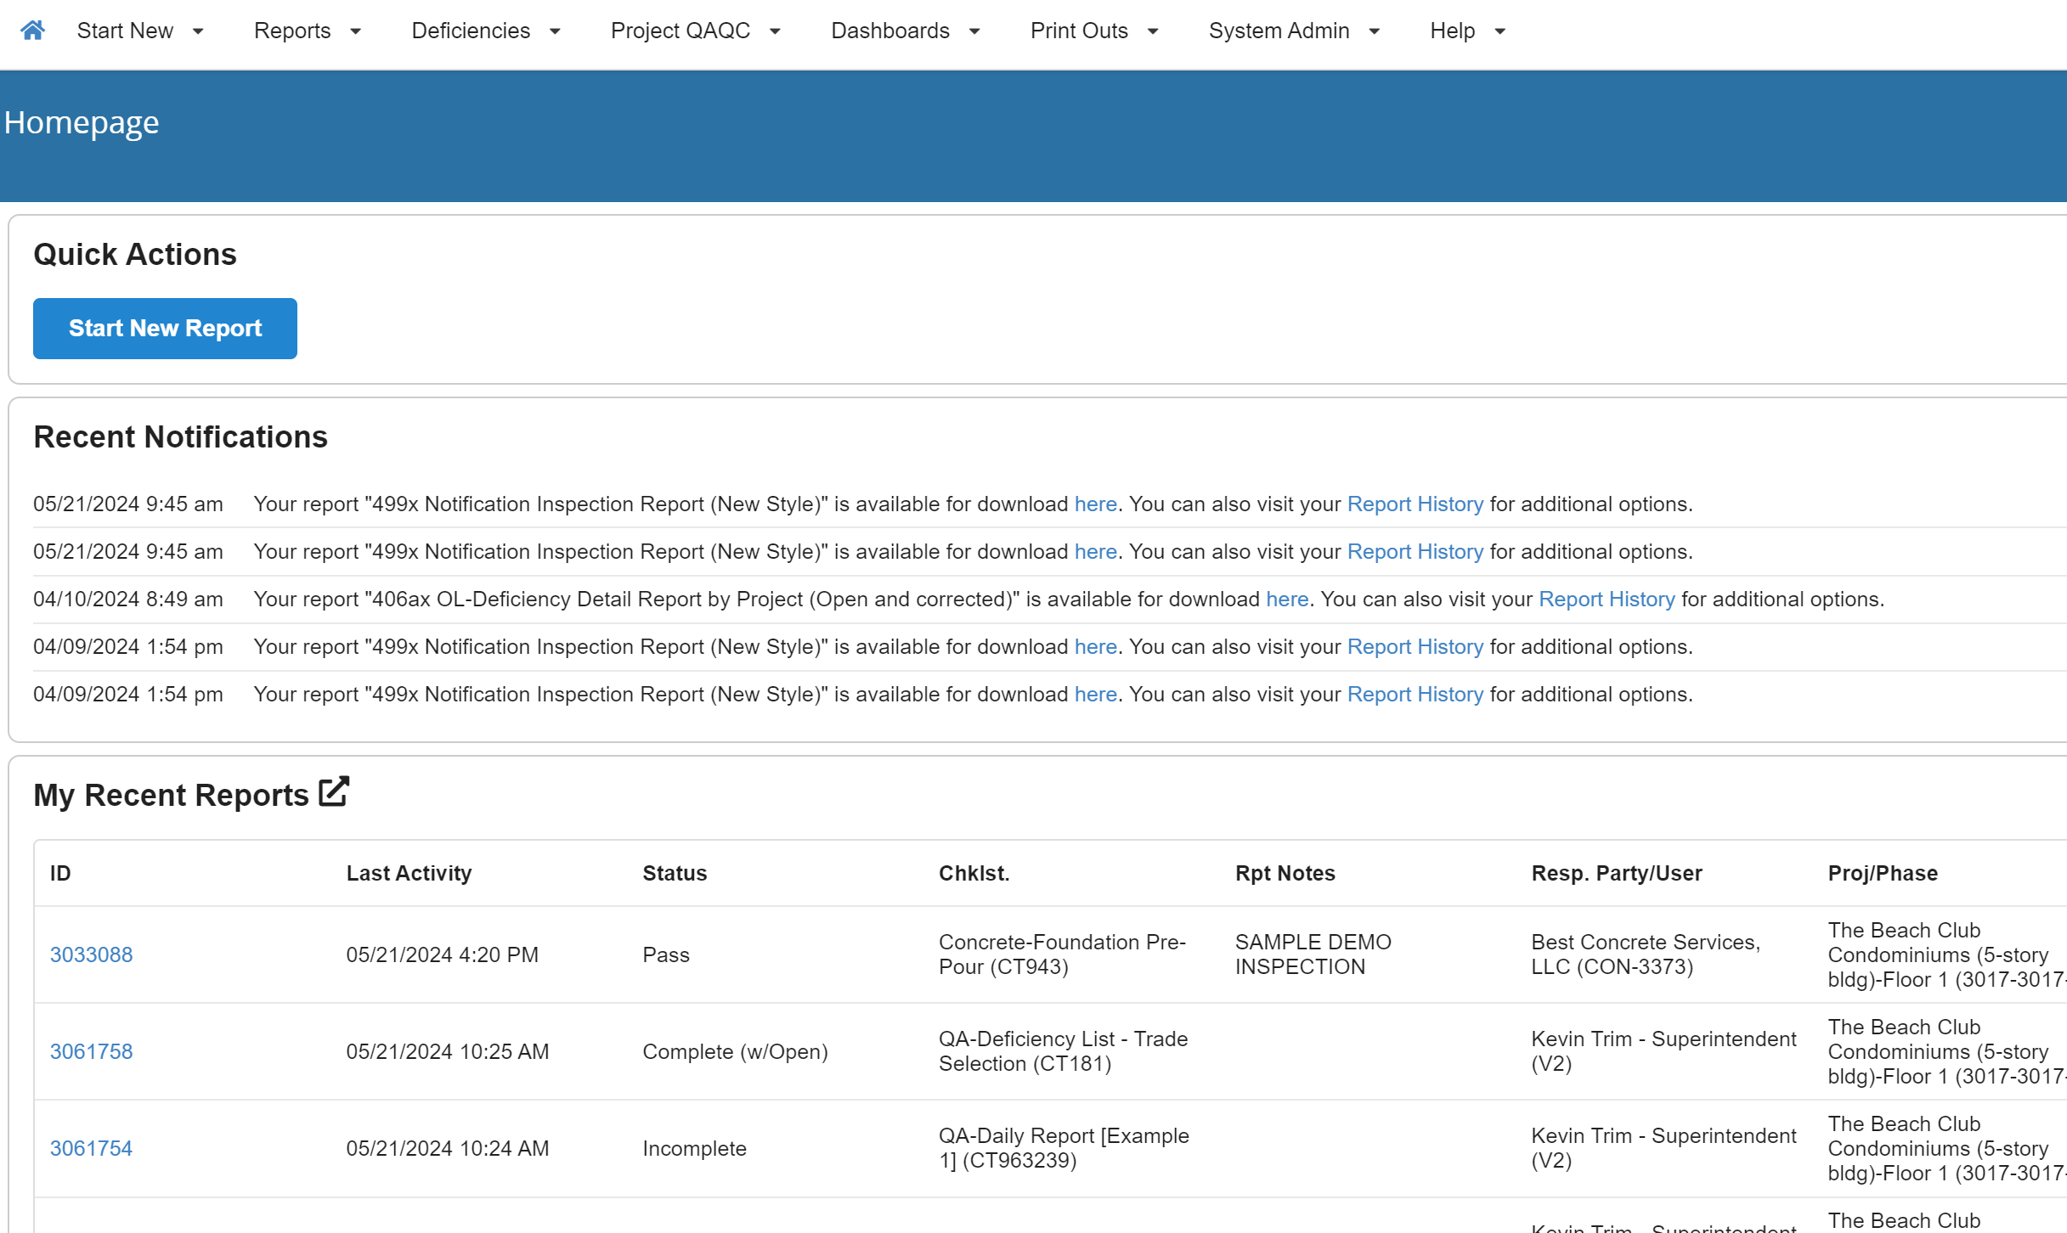Viewport: 2067px width, 1233px height.
Task: Expand the Help dropdown arrow
Action: coord(1500,31)
